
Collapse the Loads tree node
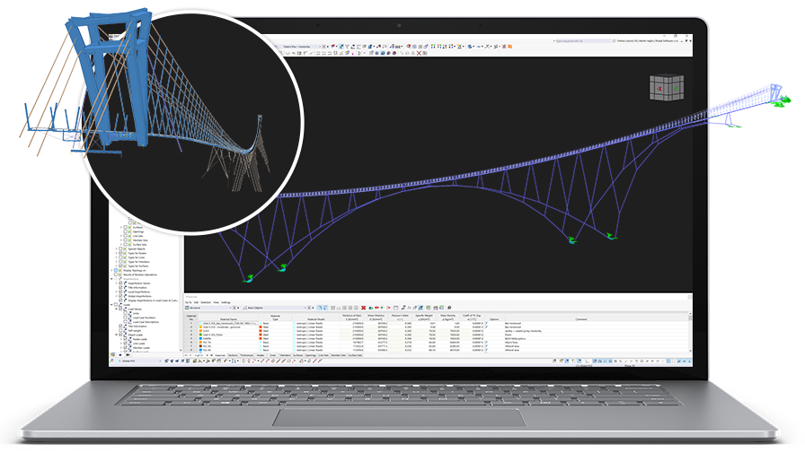[111, 304]
